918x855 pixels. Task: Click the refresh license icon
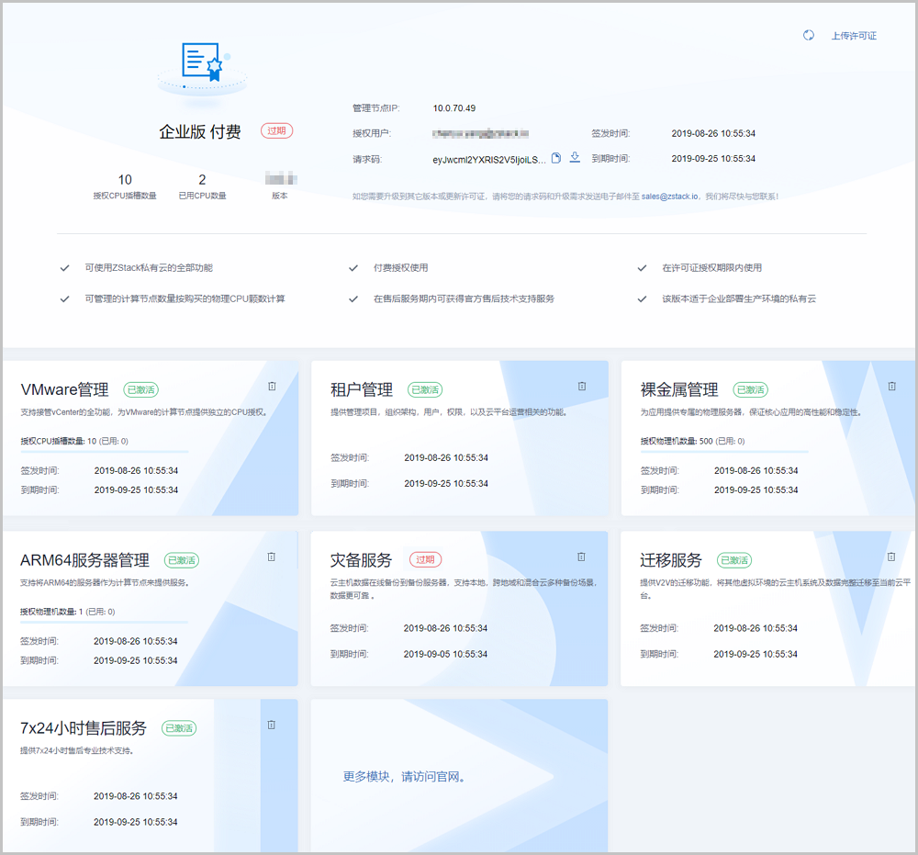coord(809,36)
